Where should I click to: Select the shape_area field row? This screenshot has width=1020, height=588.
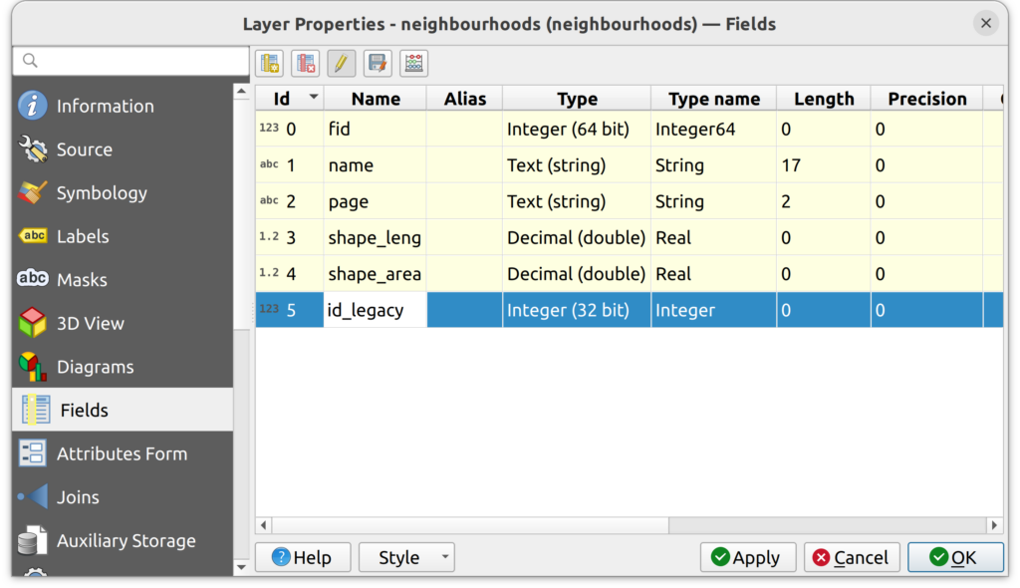[x=375, y=274]
